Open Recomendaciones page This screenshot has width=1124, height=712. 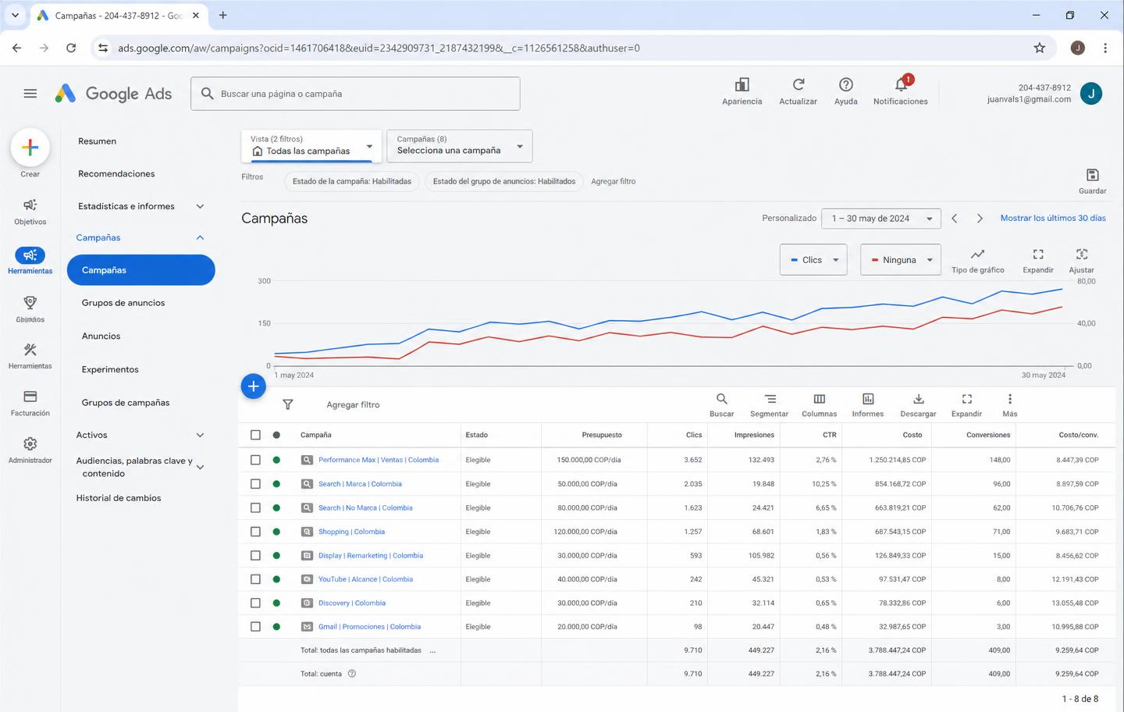click(x=116, y=173)
